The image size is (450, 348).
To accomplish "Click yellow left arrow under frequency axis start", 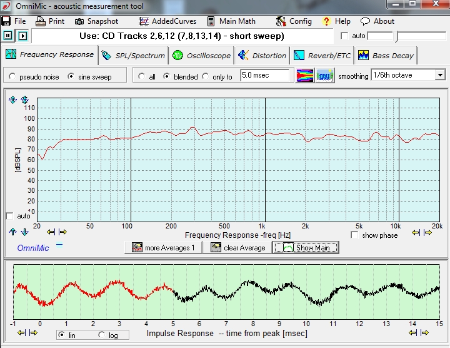I will [x=51, y=232].
